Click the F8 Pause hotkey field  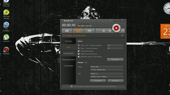tap(115, 48)
